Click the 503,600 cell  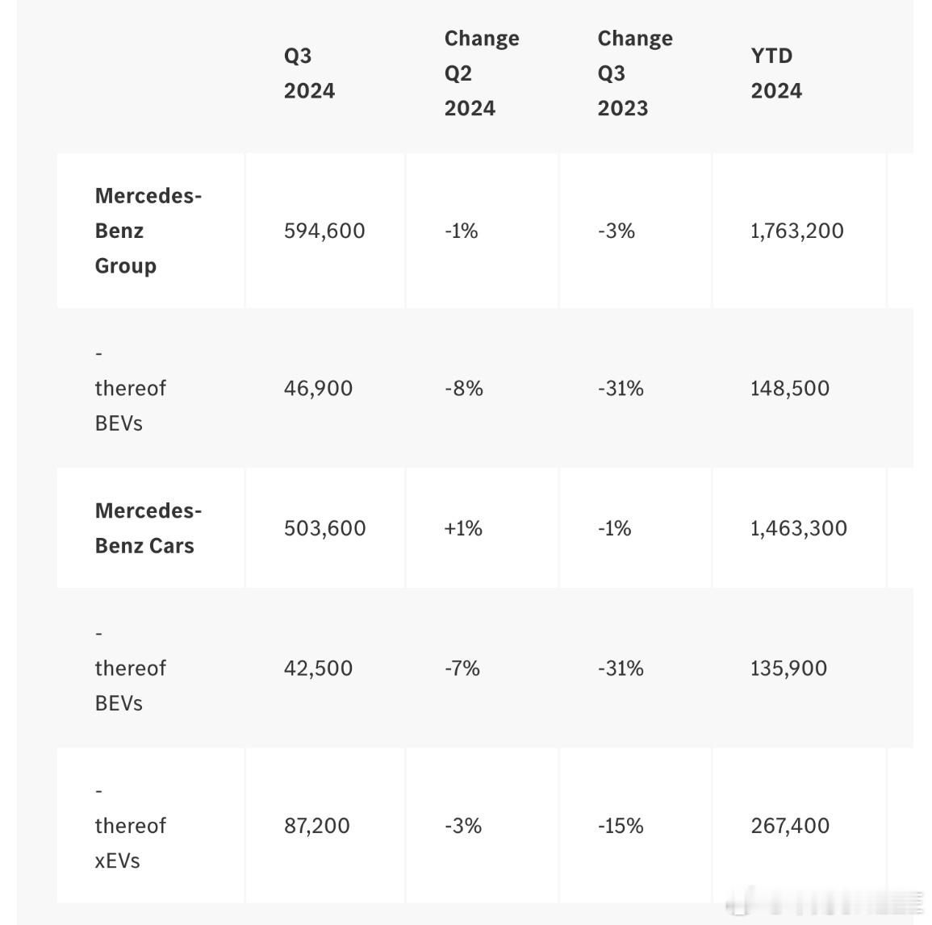(x=324, y=528)
